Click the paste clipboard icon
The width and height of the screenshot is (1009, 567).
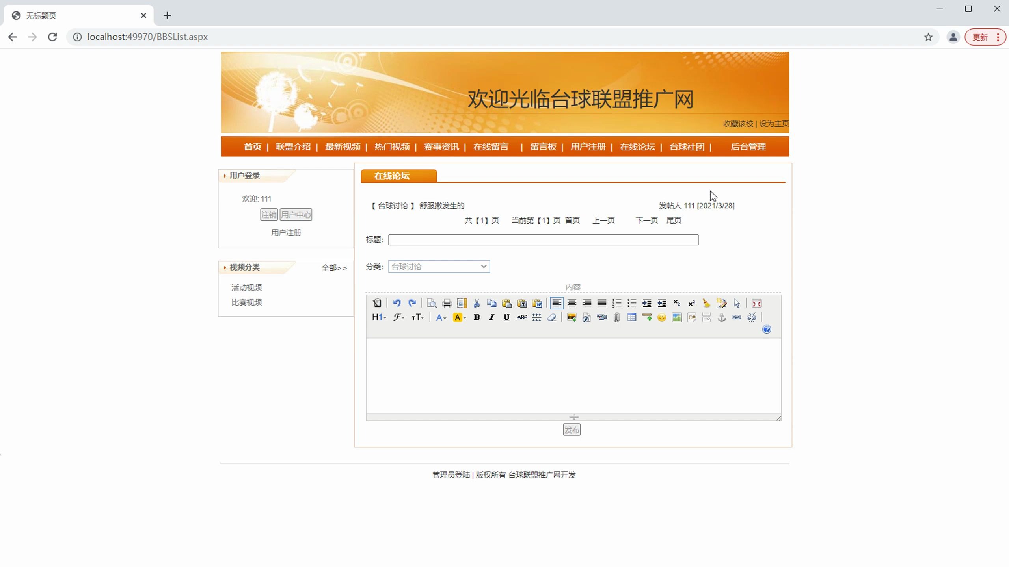(507, 303)
